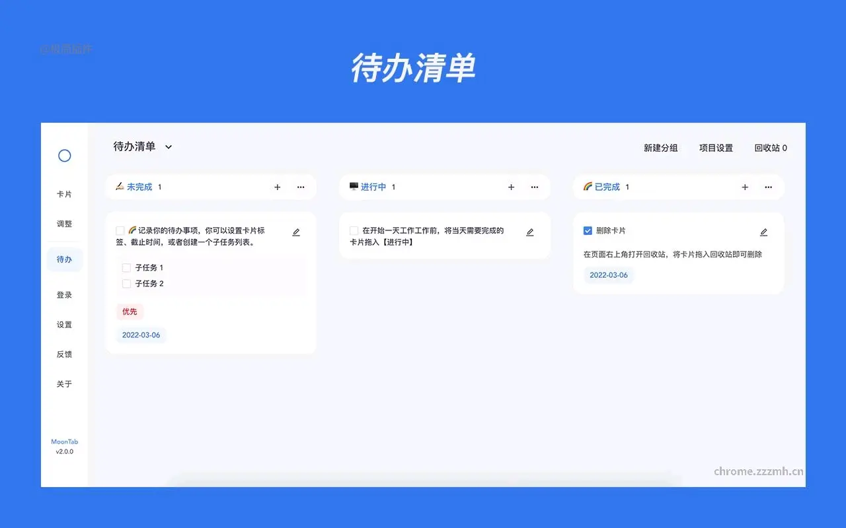
Task: Edit the 删除卡片 card via its pencil icon
Action: [x=763, y=232]
